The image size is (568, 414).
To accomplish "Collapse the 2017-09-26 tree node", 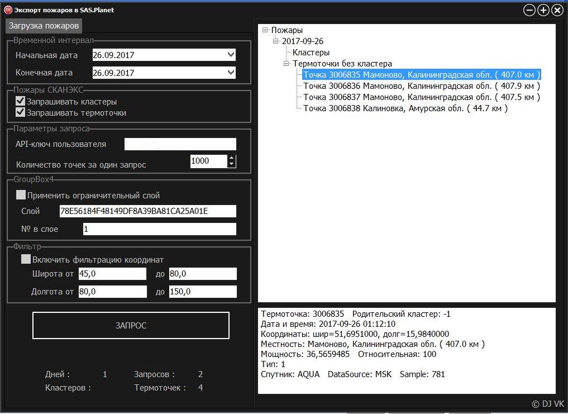I will (275, 41).
